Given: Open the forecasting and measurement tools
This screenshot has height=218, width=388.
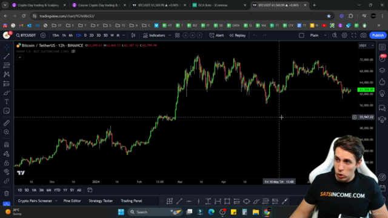Looking at the screenshot, I should (x=7, y=84).
